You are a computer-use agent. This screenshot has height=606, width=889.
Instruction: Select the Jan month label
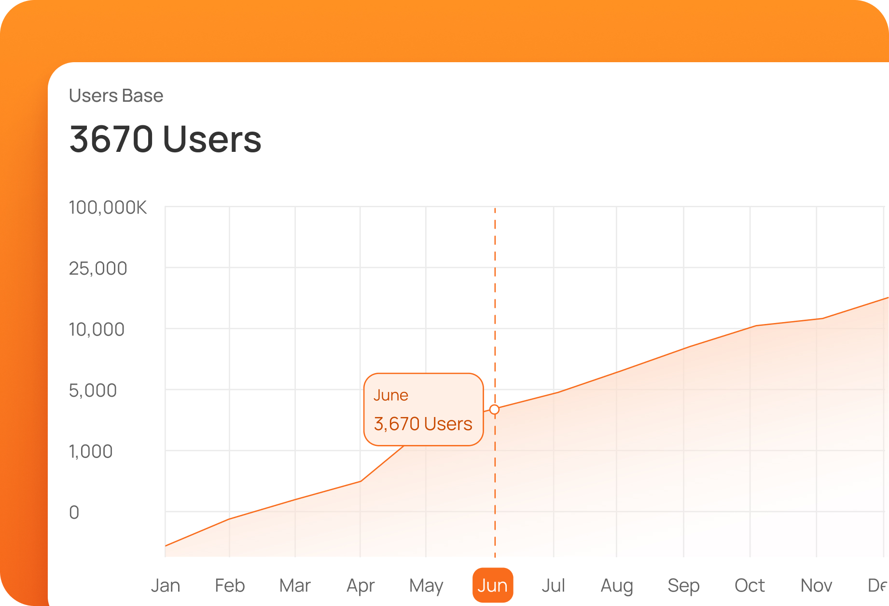166,586
